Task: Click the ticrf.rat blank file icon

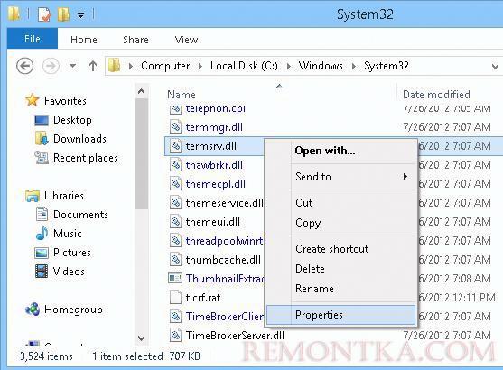Action: 175,297
